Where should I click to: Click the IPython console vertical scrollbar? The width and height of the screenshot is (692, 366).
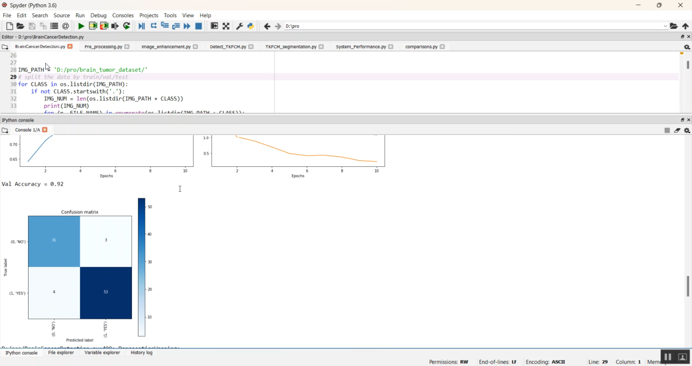click(x=688, y=286)
